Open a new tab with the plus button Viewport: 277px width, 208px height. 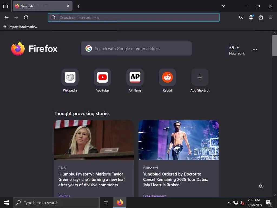point(78,6)
